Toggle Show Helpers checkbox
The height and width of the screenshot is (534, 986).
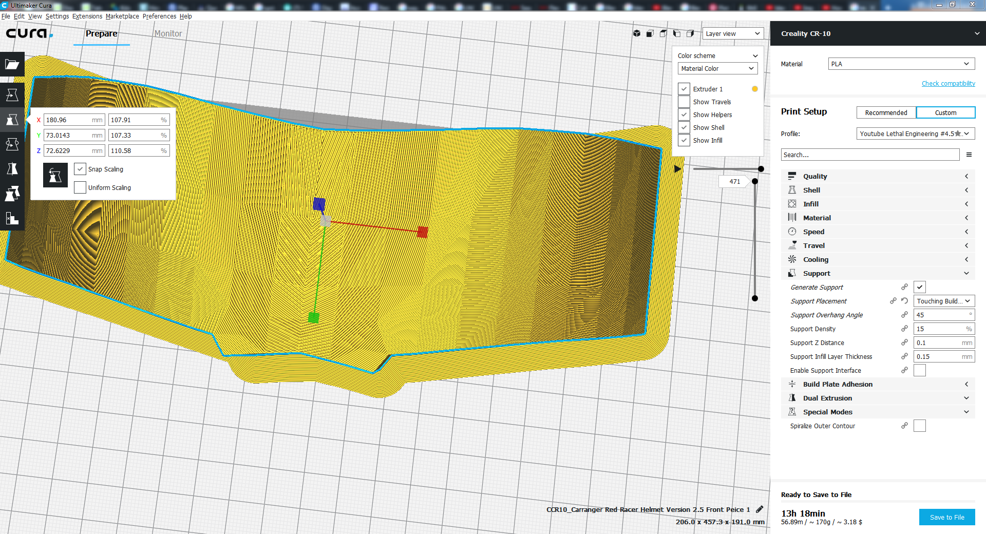point(684,115)
